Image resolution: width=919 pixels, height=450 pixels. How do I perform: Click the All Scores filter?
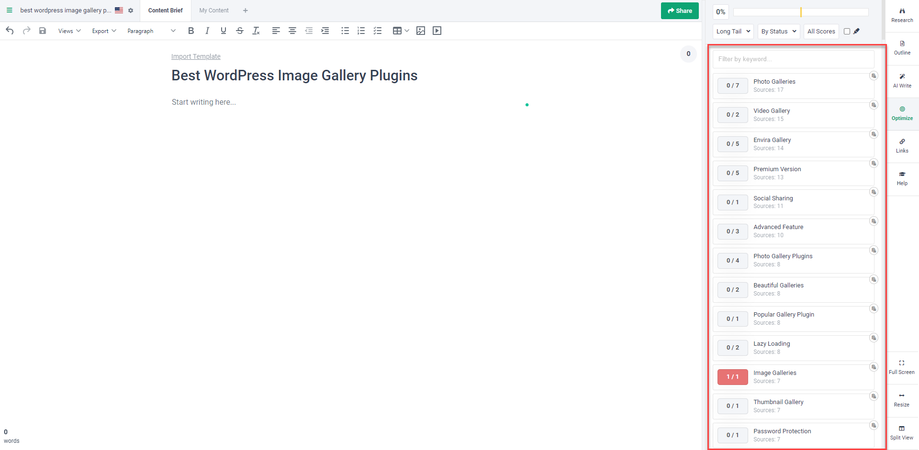pyautogui.click(x=821, y=31)
